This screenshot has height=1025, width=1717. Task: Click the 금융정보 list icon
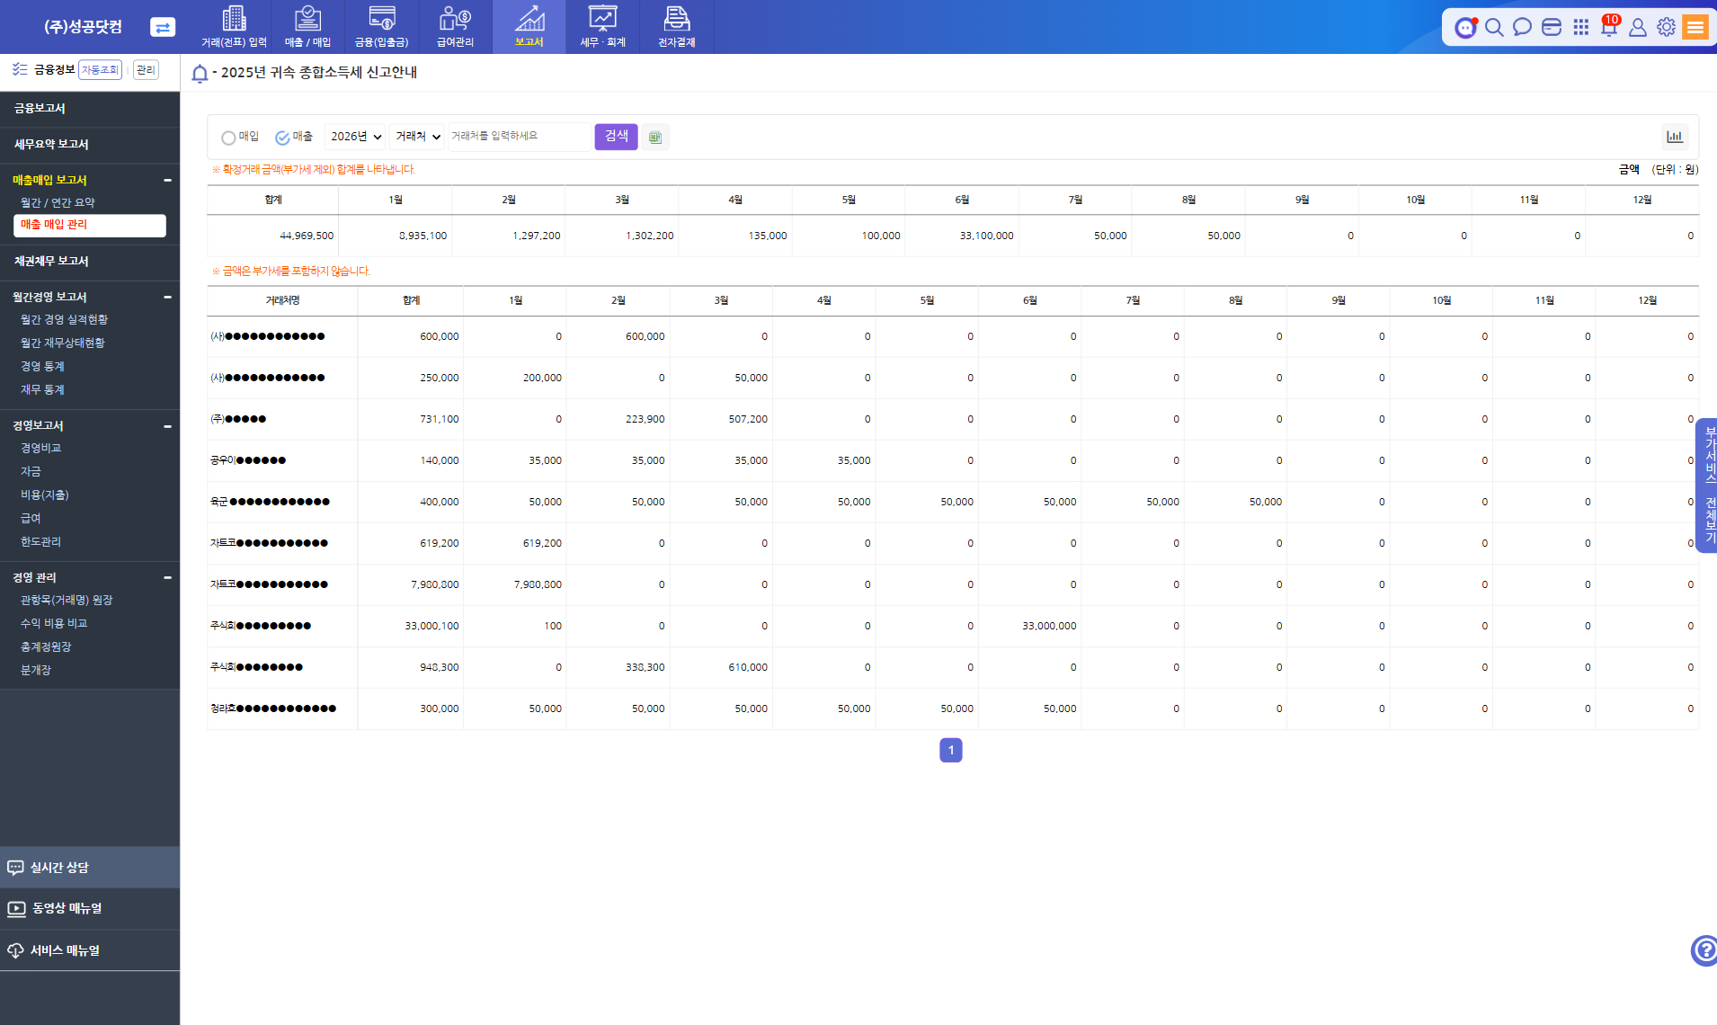pos(20,69)
